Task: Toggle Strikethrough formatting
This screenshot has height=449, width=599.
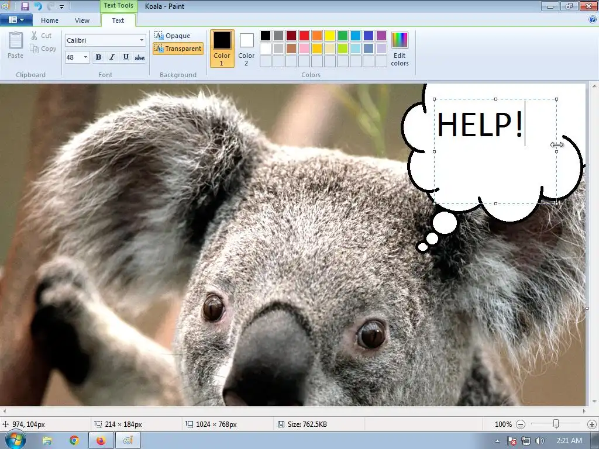Action: 139,57
